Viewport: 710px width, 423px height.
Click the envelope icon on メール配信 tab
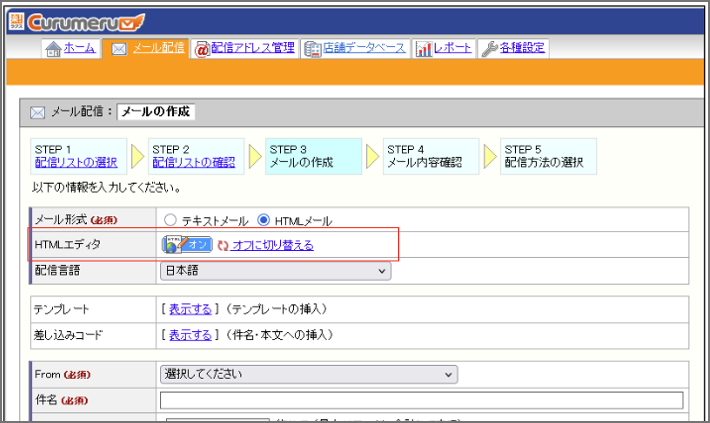coord(119,49)
